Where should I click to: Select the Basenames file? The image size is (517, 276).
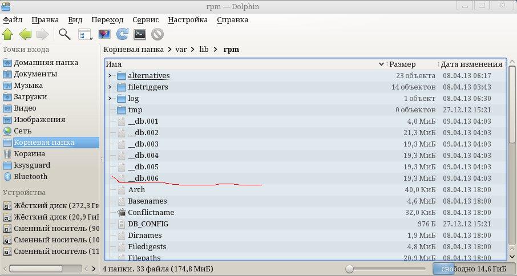coord(147,201)
